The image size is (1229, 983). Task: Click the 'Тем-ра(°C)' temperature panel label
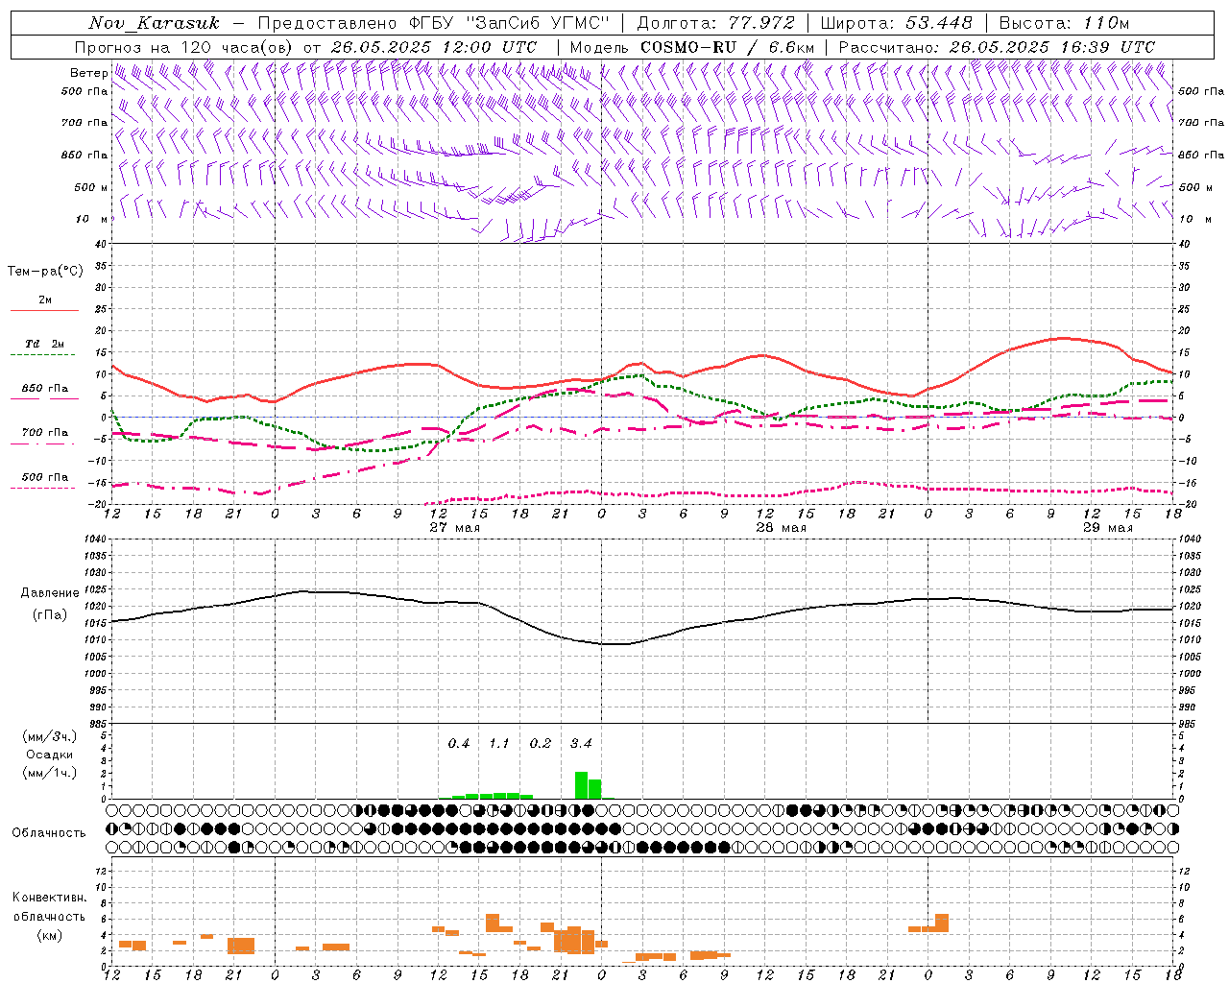click(x=45, y=272)
